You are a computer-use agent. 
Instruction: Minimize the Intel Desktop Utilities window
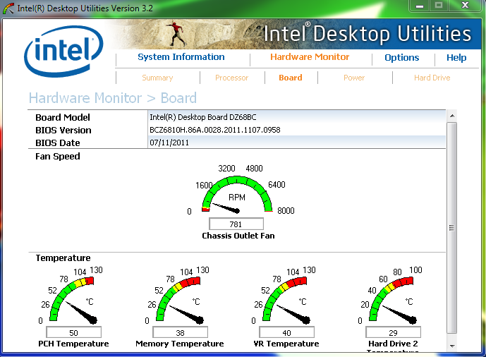pos(420,6)
